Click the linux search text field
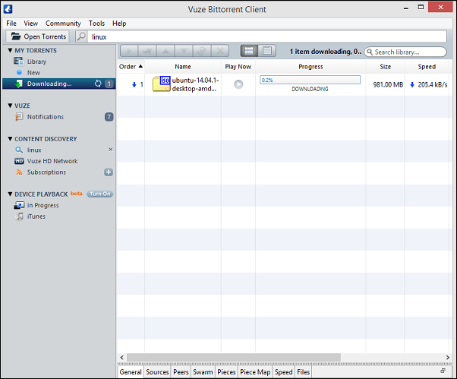Screen dimensions: 457x379 [266, 36]
